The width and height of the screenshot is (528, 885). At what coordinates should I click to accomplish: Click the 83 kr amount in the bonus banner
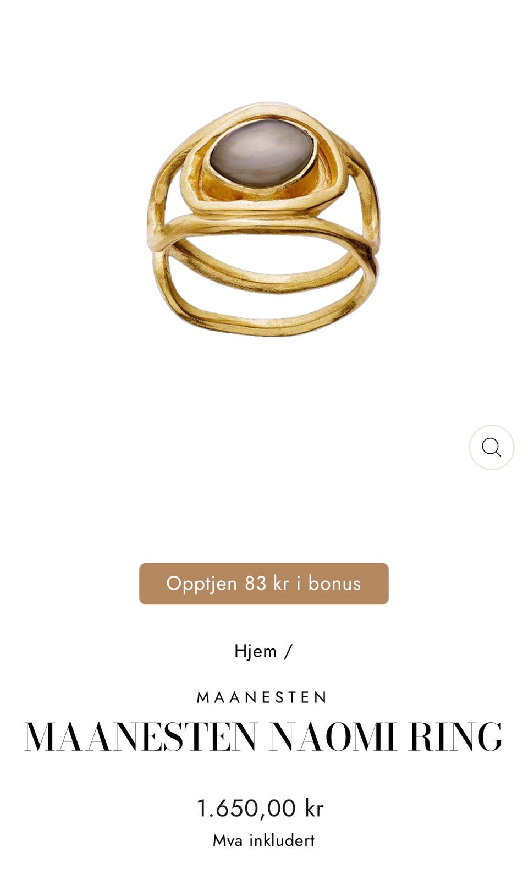point(267,584)
